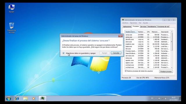The height and width of the screenshot is (104, 186).
Task: Open the Equipo desktop icon
Action: [x=12, y=8]
